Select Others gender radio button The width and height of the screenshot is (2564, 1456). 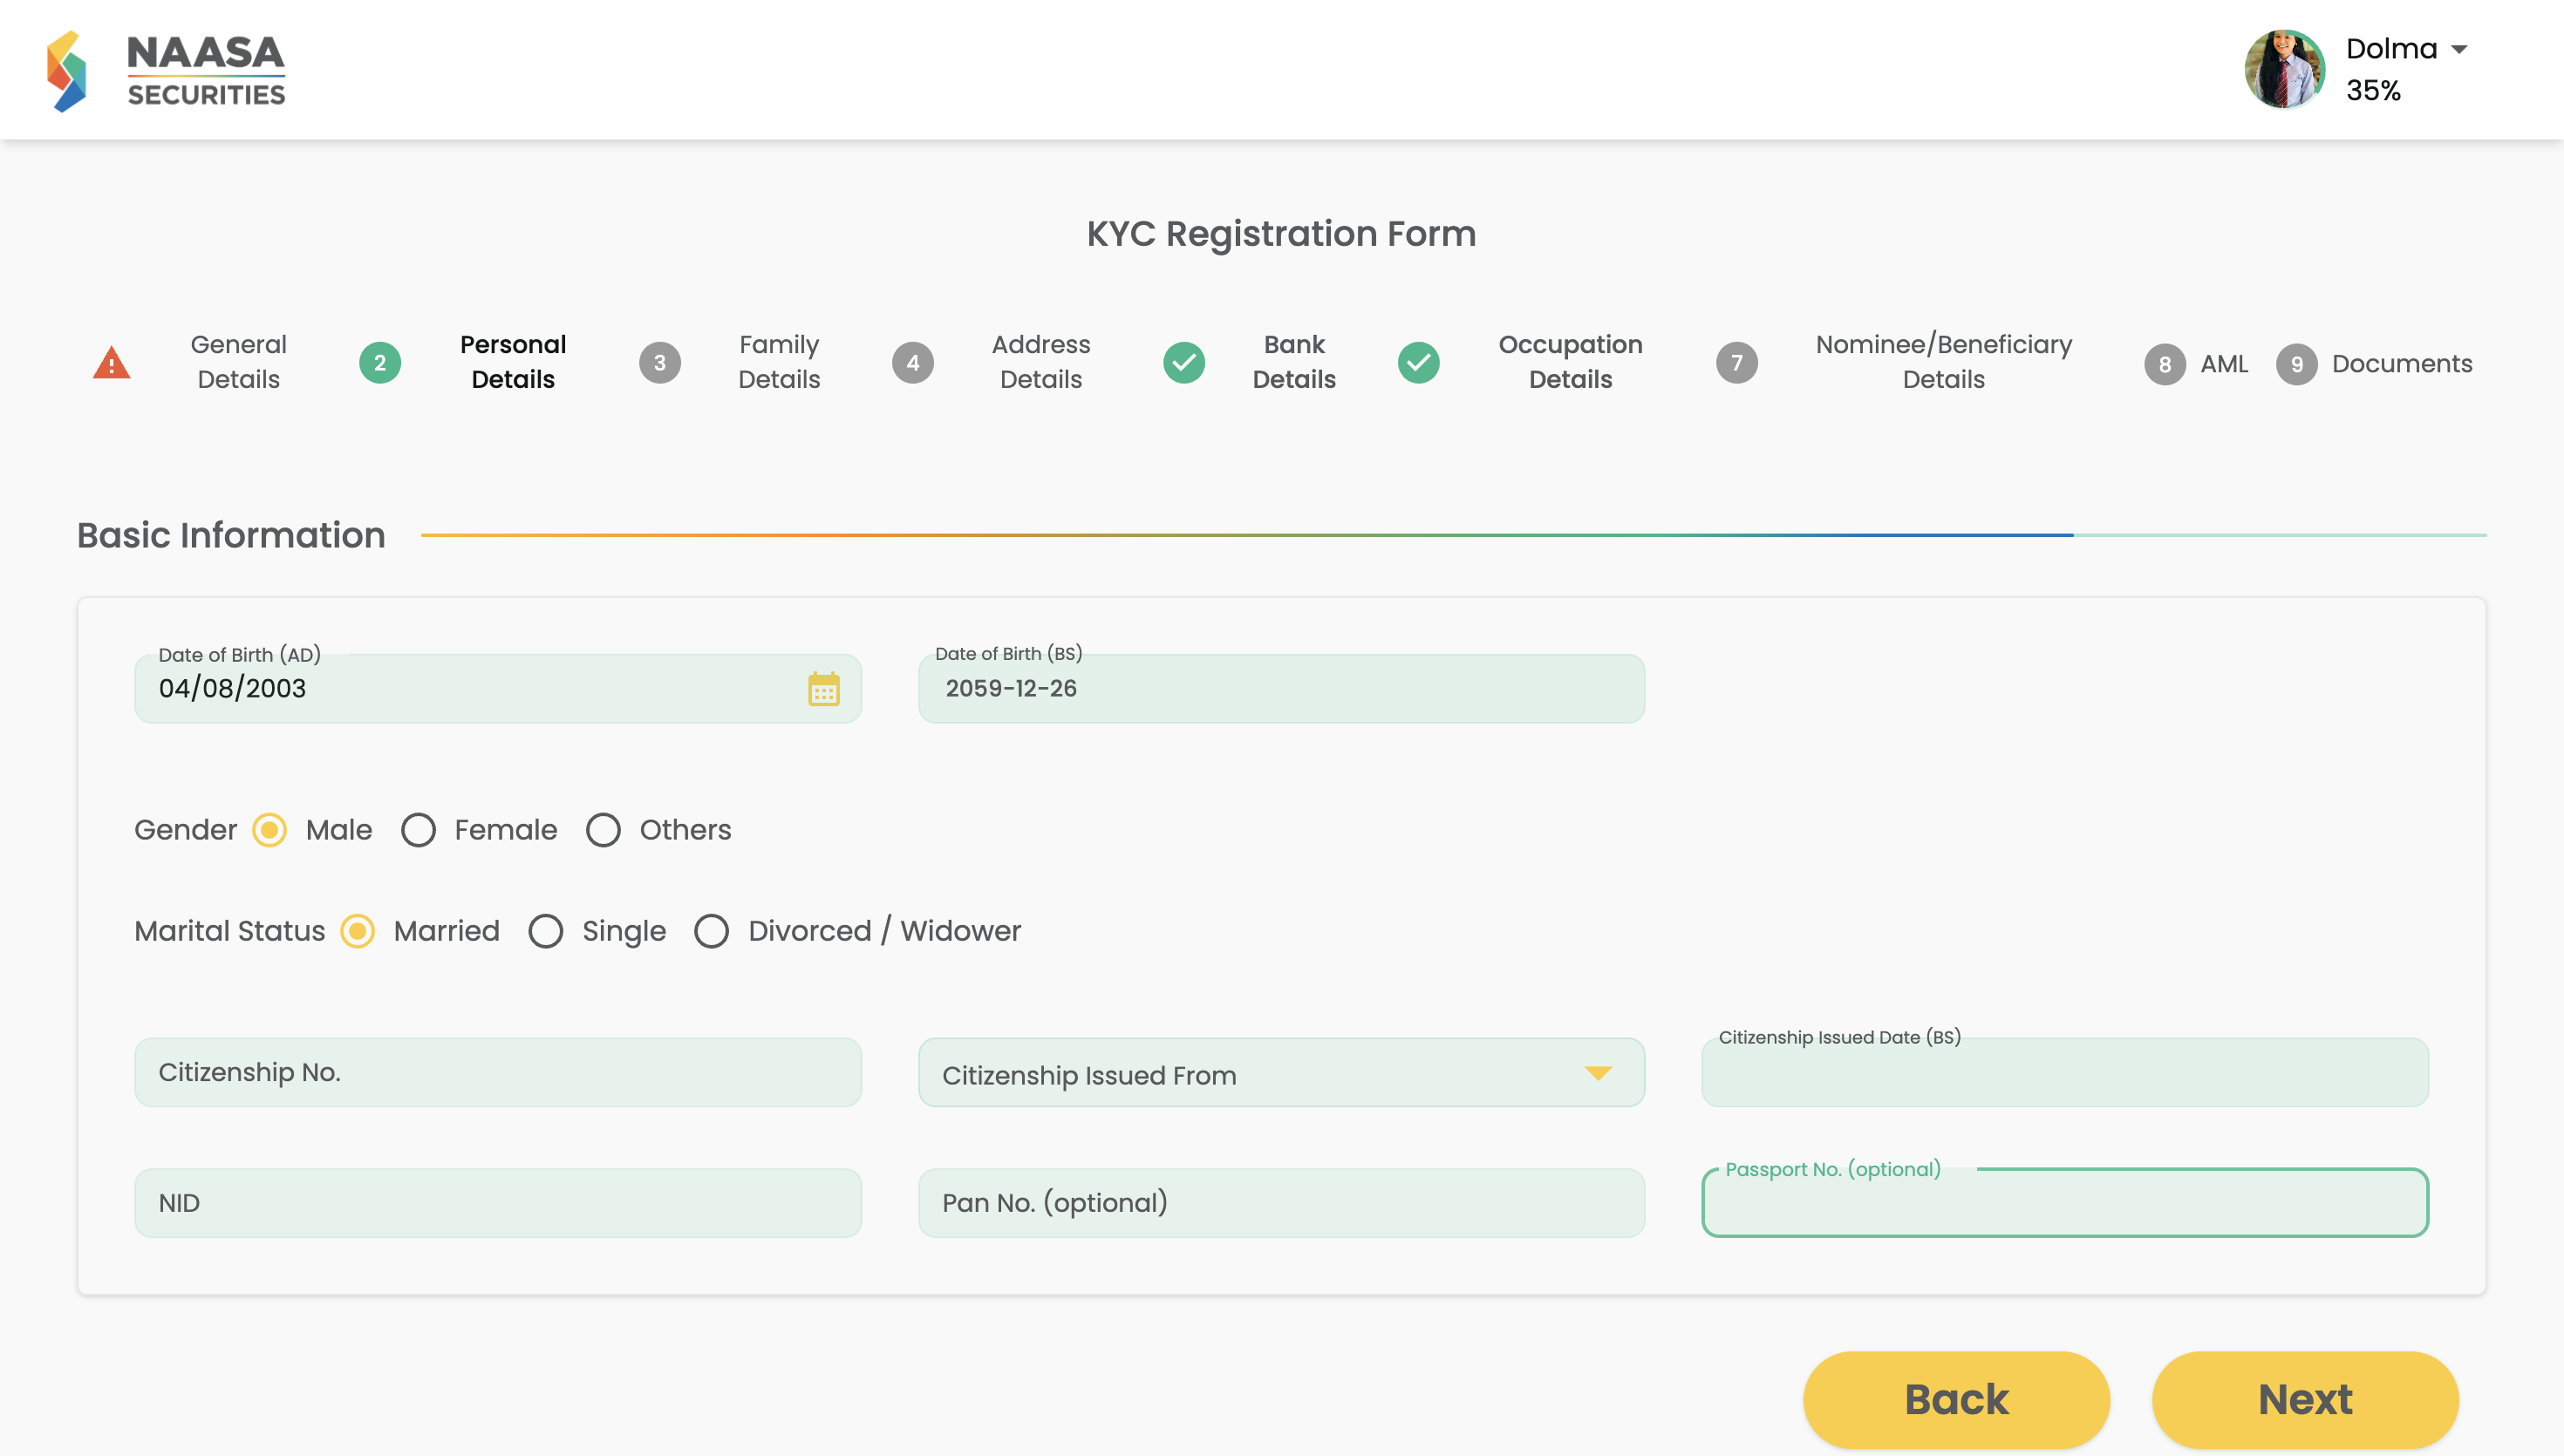(603, 830)
